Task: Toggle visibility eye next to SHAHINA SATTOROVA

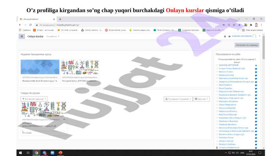Action: click(x=256, y=66)
